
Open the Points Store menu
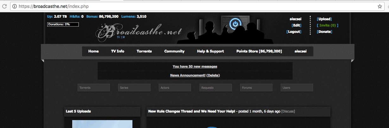pos(259,51)
